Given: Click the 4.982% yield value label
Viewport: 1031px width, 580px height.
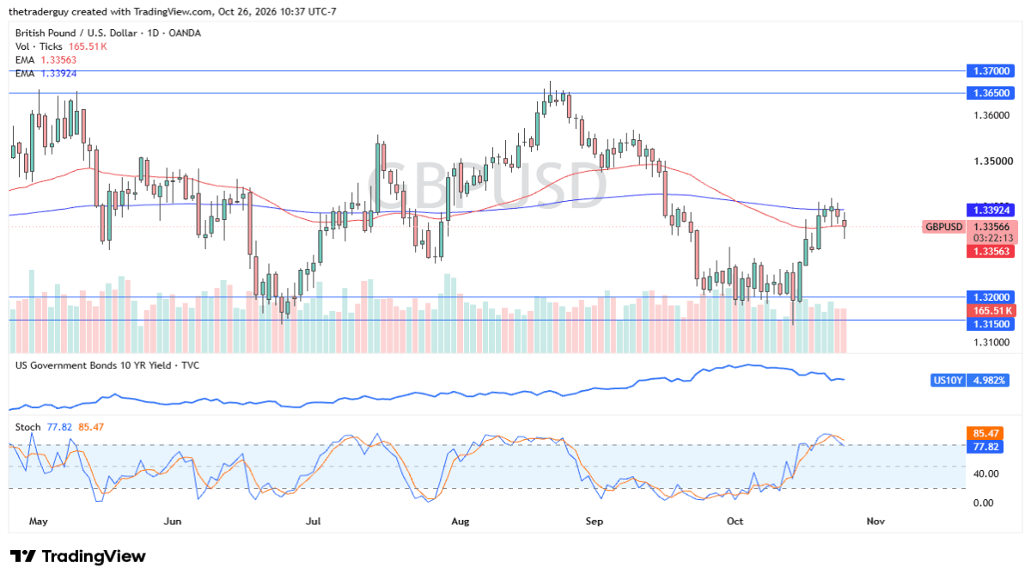Looking at the screenshot, I should (x=988, y=380).
